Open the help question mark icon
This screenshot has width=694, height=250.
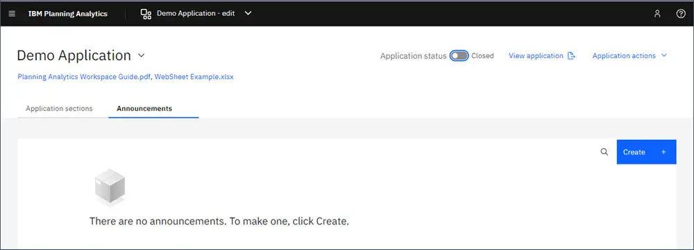(x=681, y=14)
